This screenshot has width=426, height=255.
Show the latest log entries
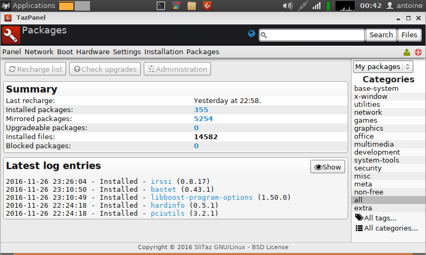[x=327, y=167]
